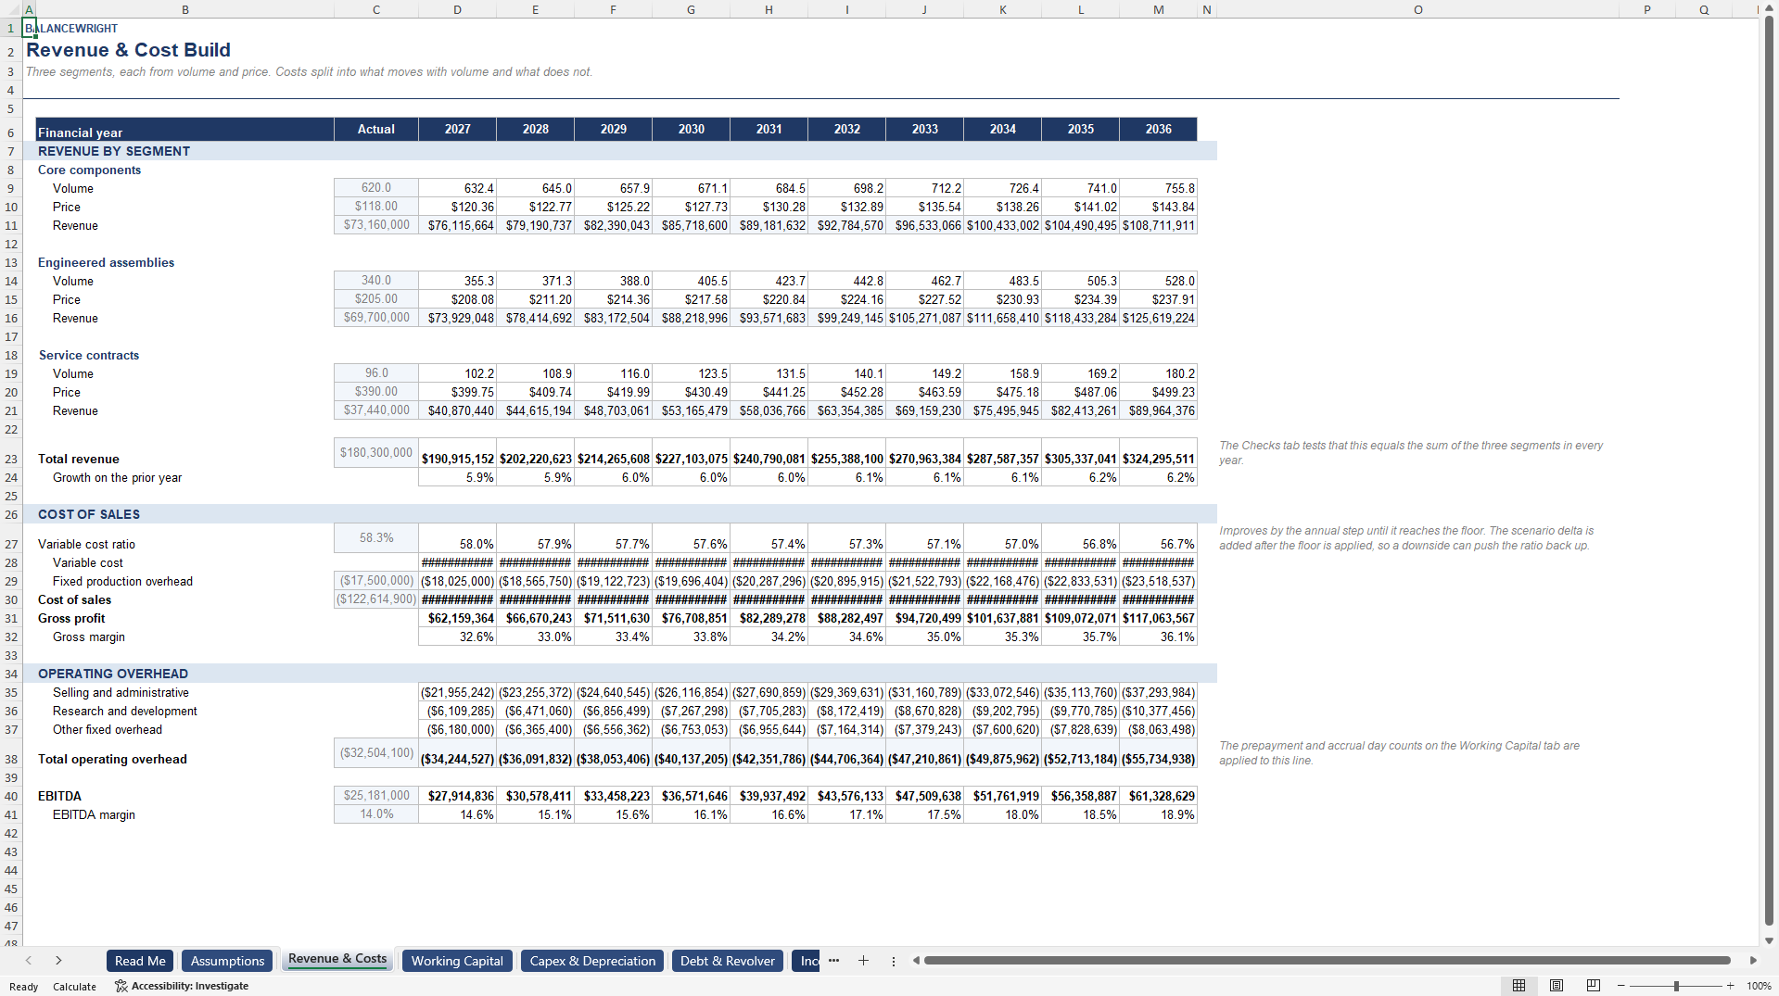Select the 'REVENUE BY SEGMENT' section cell
The height and width of the screenshot is (996, 1779).
click(x=184, y=151)
